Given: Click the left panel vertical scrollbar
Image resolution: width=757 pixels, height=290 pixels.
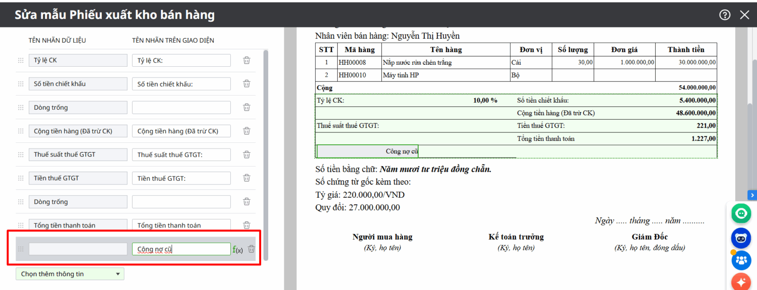Looking at the screenshot, I should click(265, 154).
